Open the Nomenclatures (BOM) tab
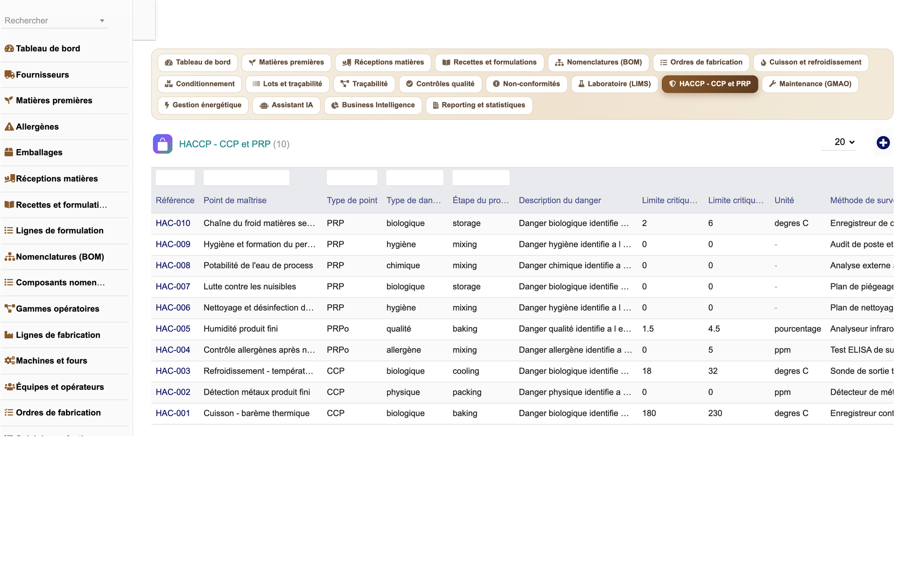This screenshot has height=565, width=913. 598,62
